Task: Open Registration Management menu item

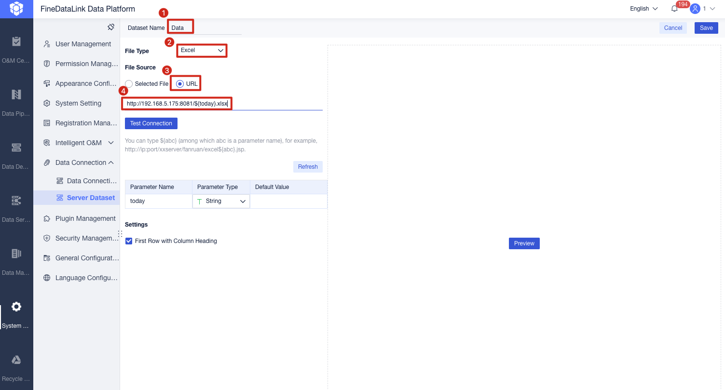Action: 77,123
